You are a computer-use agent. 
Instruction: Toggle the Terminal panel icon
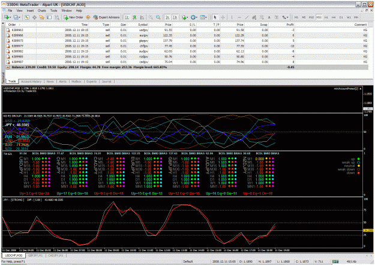[49, 17]
